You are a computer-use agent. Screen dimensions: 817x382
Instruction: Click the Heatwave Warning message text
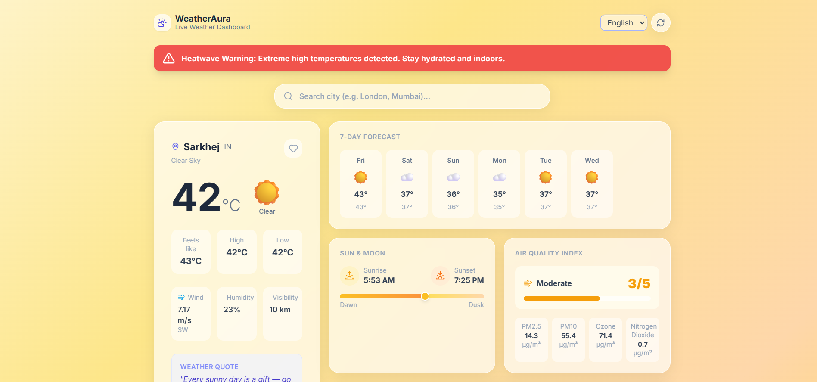pyautogui.click(x=343, y=59)
